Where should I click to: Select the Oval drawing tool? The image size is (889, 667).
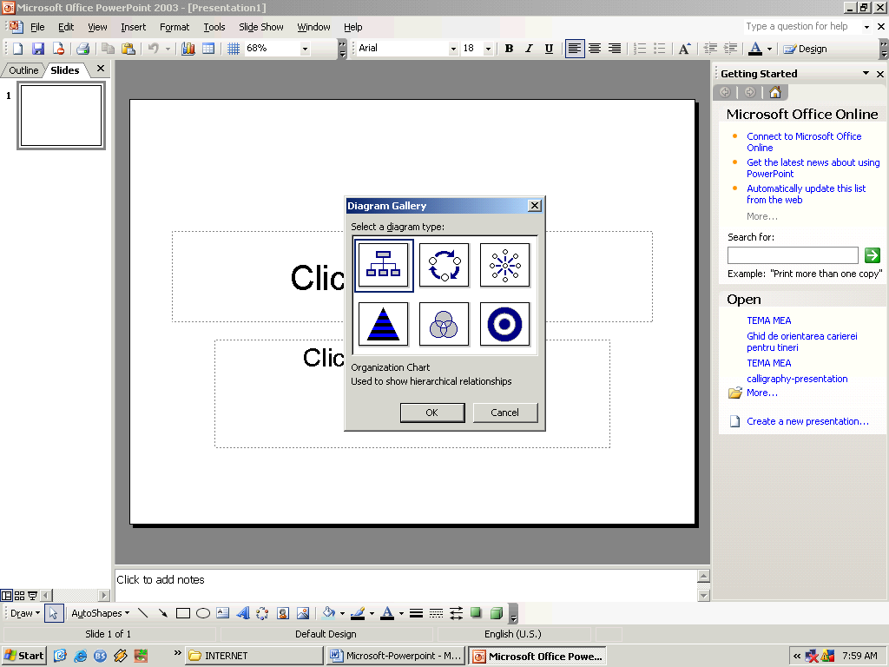click(x=203, y=613)
